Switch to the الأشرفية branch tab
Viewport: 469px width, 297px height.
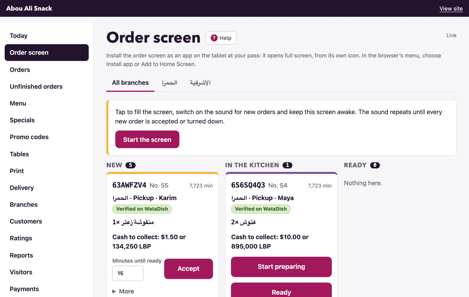pos(200,83)
